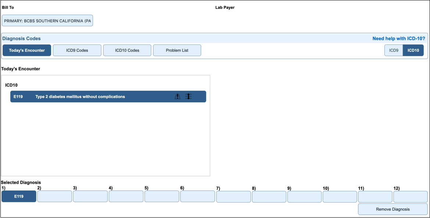Image resolution: width=430 pixels, height=218 pixels.
Task: Select empty diagnosis slot 7
Action: pos(234,197)
